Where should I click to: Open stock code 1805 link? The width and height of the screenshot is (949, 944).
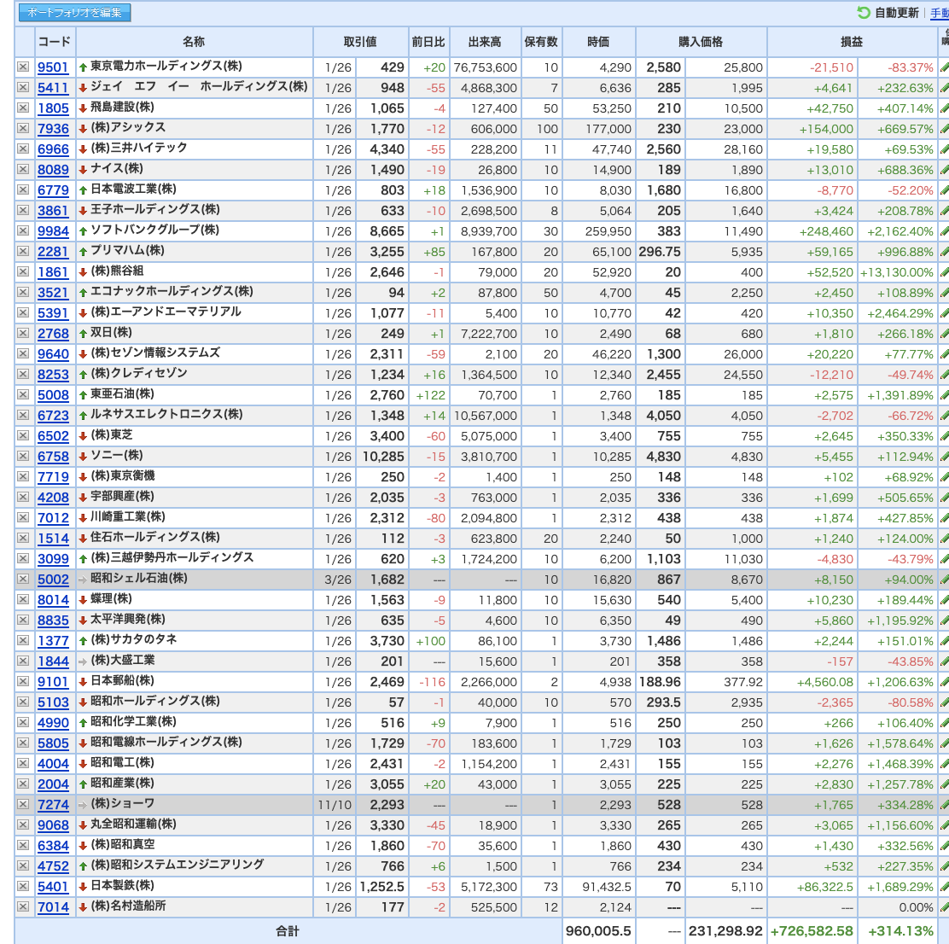[x=53, y=108]
